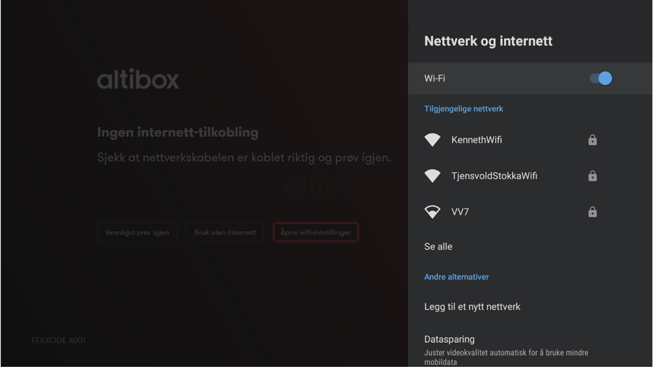This screenshot has width=653, height=367.
Task: Select the VV7 network name
Action: point(460,212)
